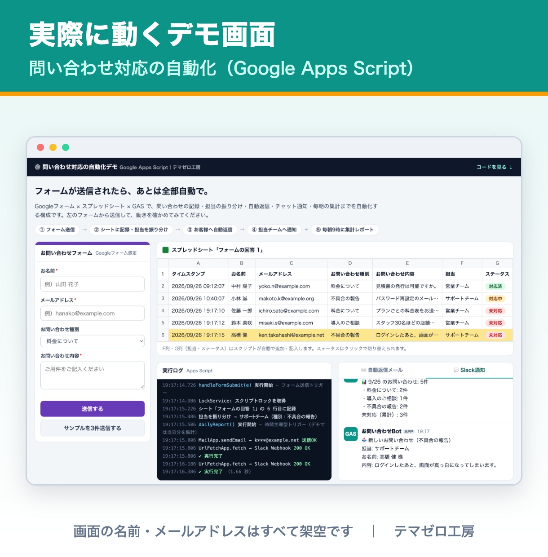Screen dimensions: 548x557
Task: Click the green spreadsheet icon beside スプレッドシート
Action: (165, 250)
